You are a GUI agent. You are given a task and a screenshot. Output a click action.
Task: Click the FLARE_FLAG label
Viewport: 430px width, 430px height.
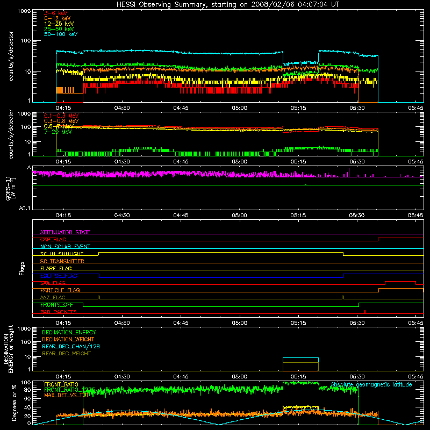56,268
